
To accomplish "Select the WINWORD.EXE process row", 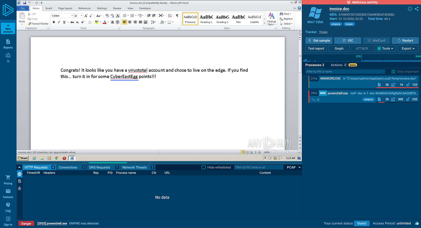I will tap(363, 82).
